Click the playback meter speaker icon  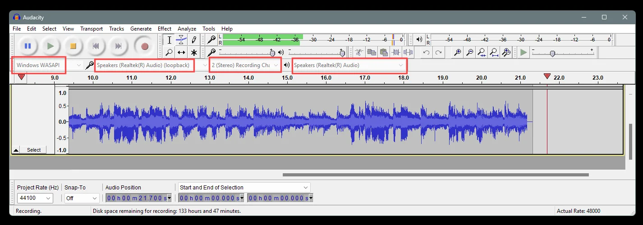tap(419, 40)
